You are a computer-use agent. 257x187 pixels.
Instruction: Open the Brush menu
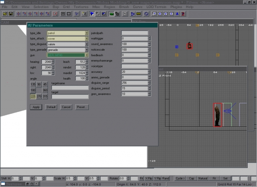click(x=124, y=7)
